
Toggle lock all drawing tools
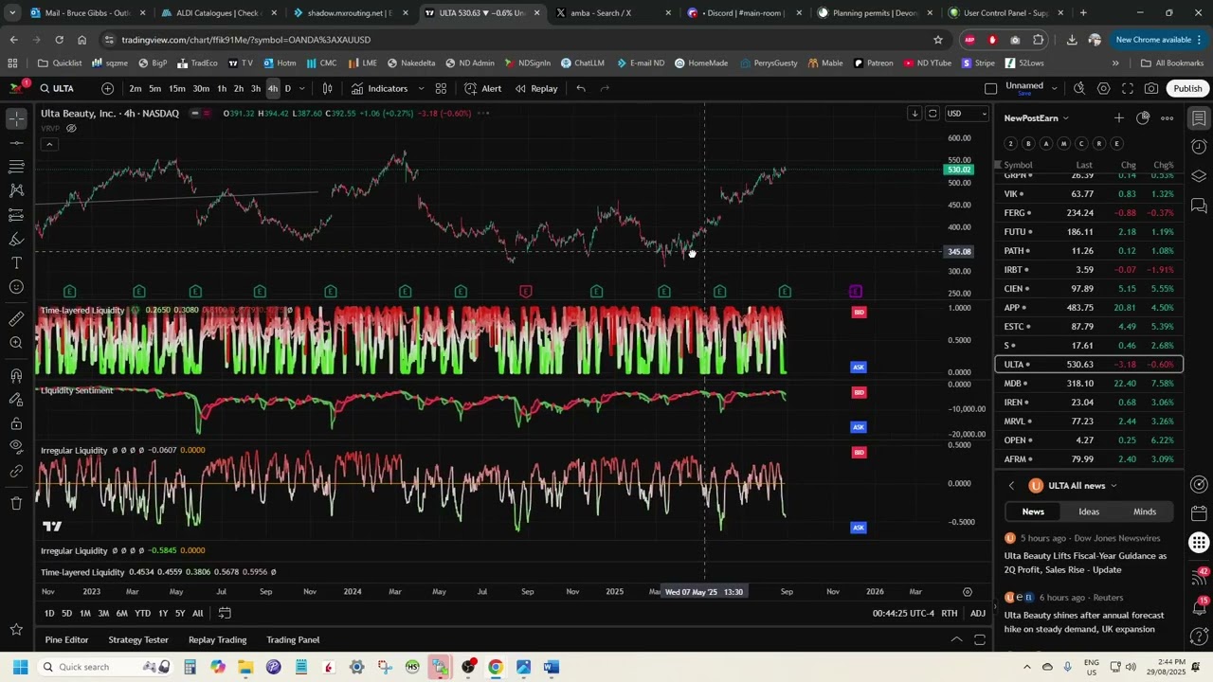[16, 423]
